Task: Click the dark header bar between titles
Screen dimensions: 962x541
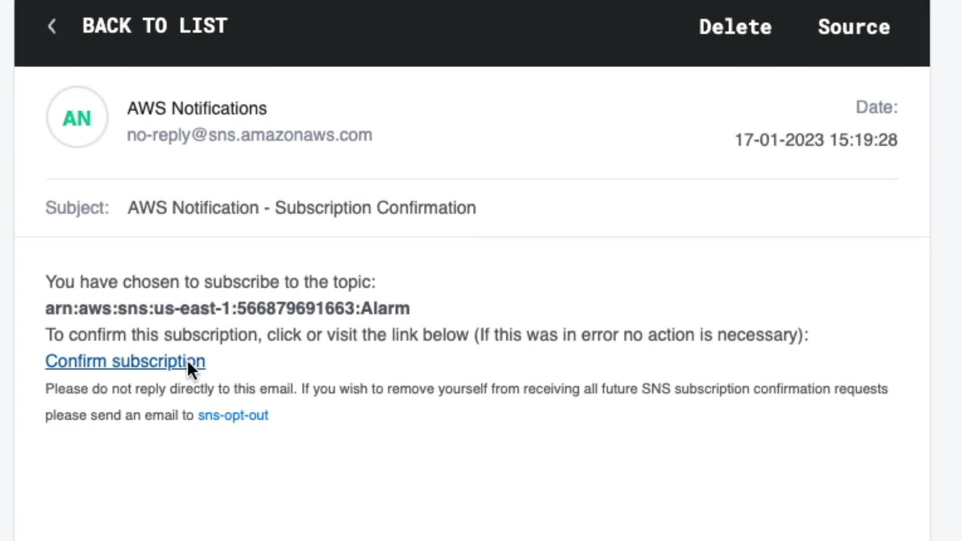Action: (461, 30)
